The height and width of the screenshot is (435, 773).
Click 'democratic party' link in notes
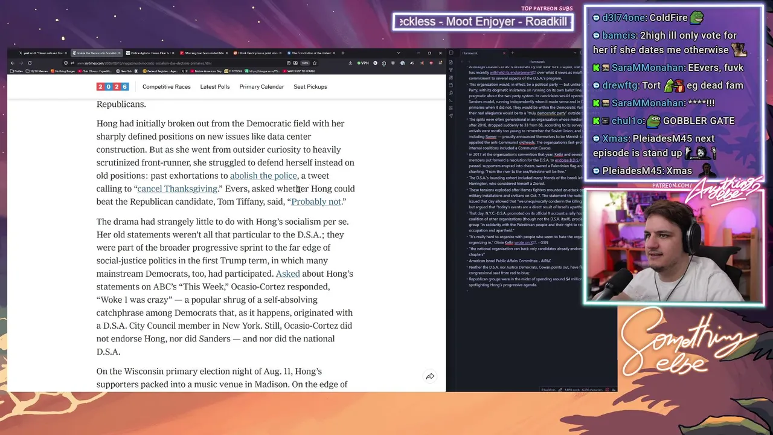click(x=551, y=113)
